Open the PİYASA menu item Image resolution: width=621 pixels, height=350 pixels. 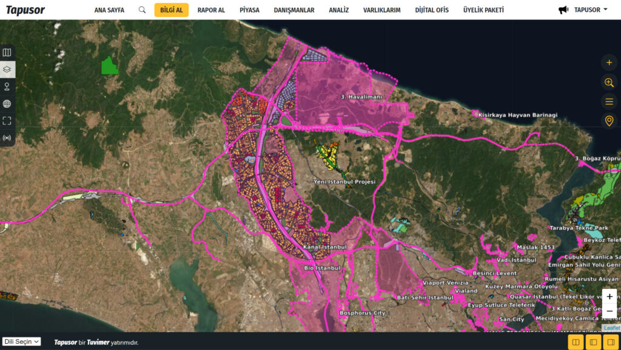249,10
